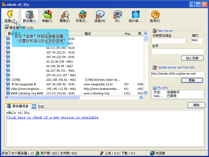
Task: Select server 207.44.222.54 : 4242
Action: (60, 57)
